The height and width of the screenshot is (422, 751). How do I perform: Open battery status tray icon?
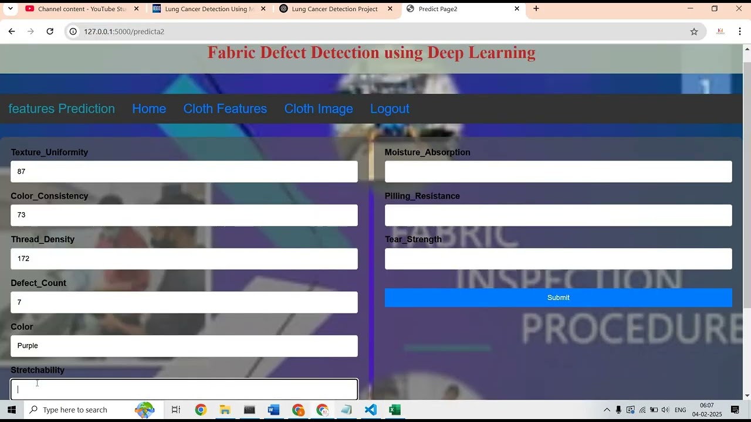[x=654, y=410]
